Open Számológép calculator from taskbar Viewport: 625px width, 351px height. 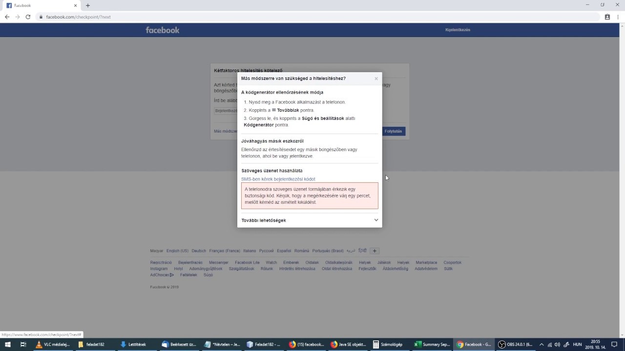pyautogui.click(x=390, y=344)
